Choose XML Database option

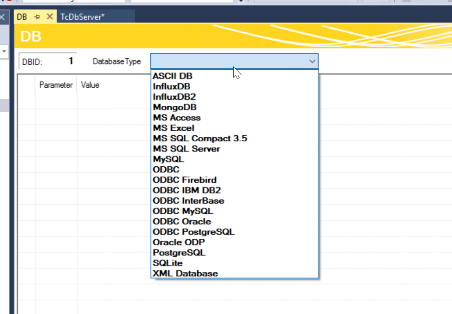235,273
